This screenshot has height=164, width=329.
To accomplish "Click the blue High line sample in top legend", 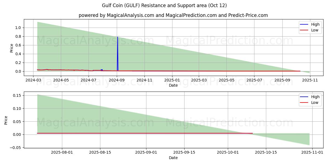I will (304, 24).
